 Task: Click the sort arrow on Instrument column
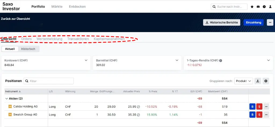(20, 91)
